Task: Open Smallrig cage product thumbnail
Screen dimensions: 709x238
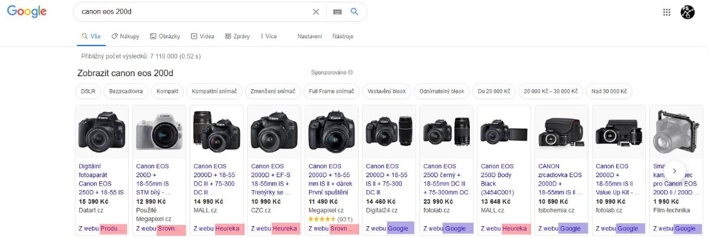Action: coord(675,131)
